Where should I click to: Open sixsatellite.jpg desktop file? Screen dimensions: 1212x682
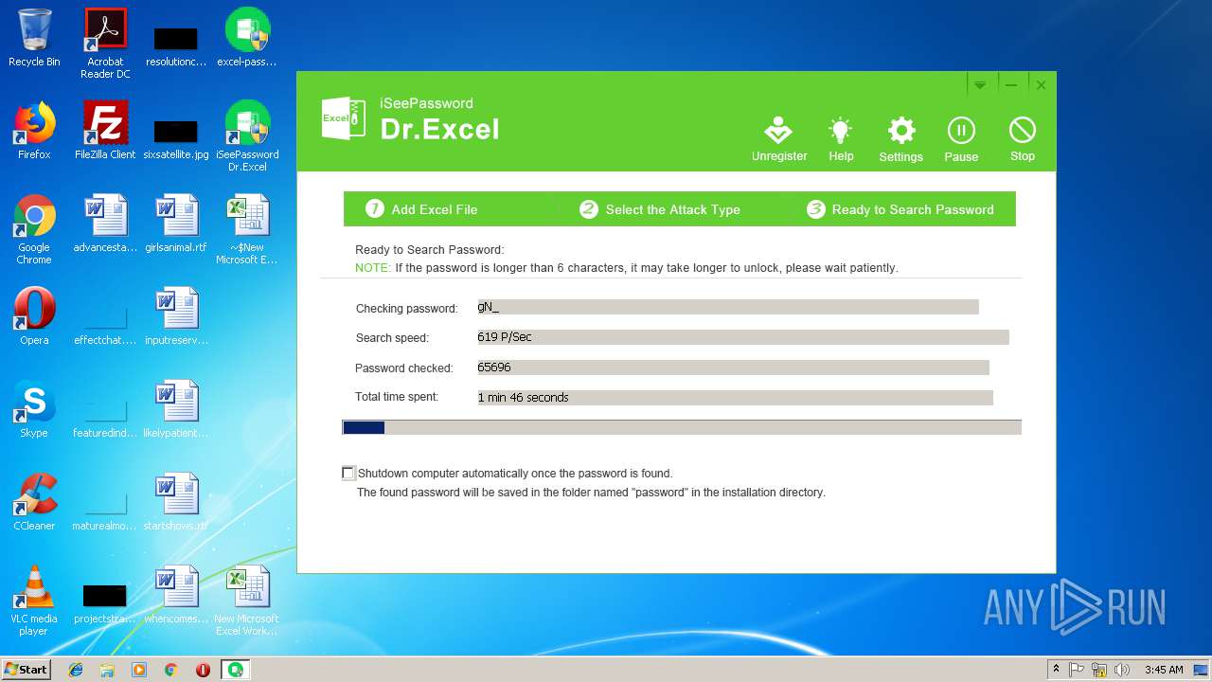[176, 138]
